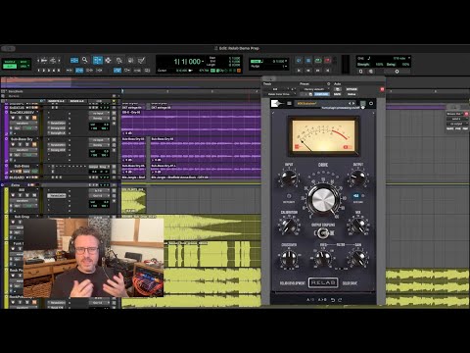Select the Trim tool in toolbar

[98, 60]
